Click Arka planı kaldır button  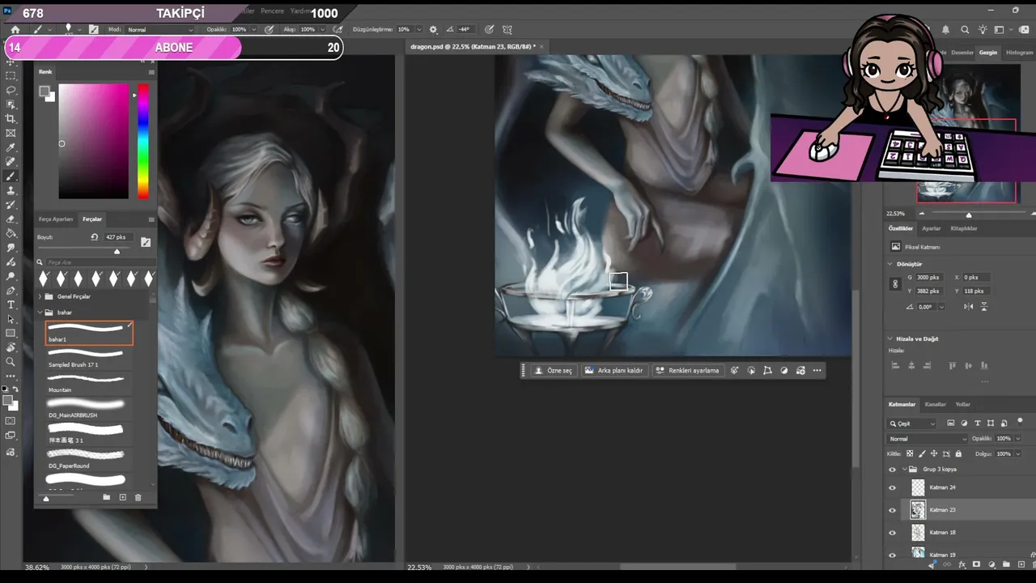click(x=614, y=371)
